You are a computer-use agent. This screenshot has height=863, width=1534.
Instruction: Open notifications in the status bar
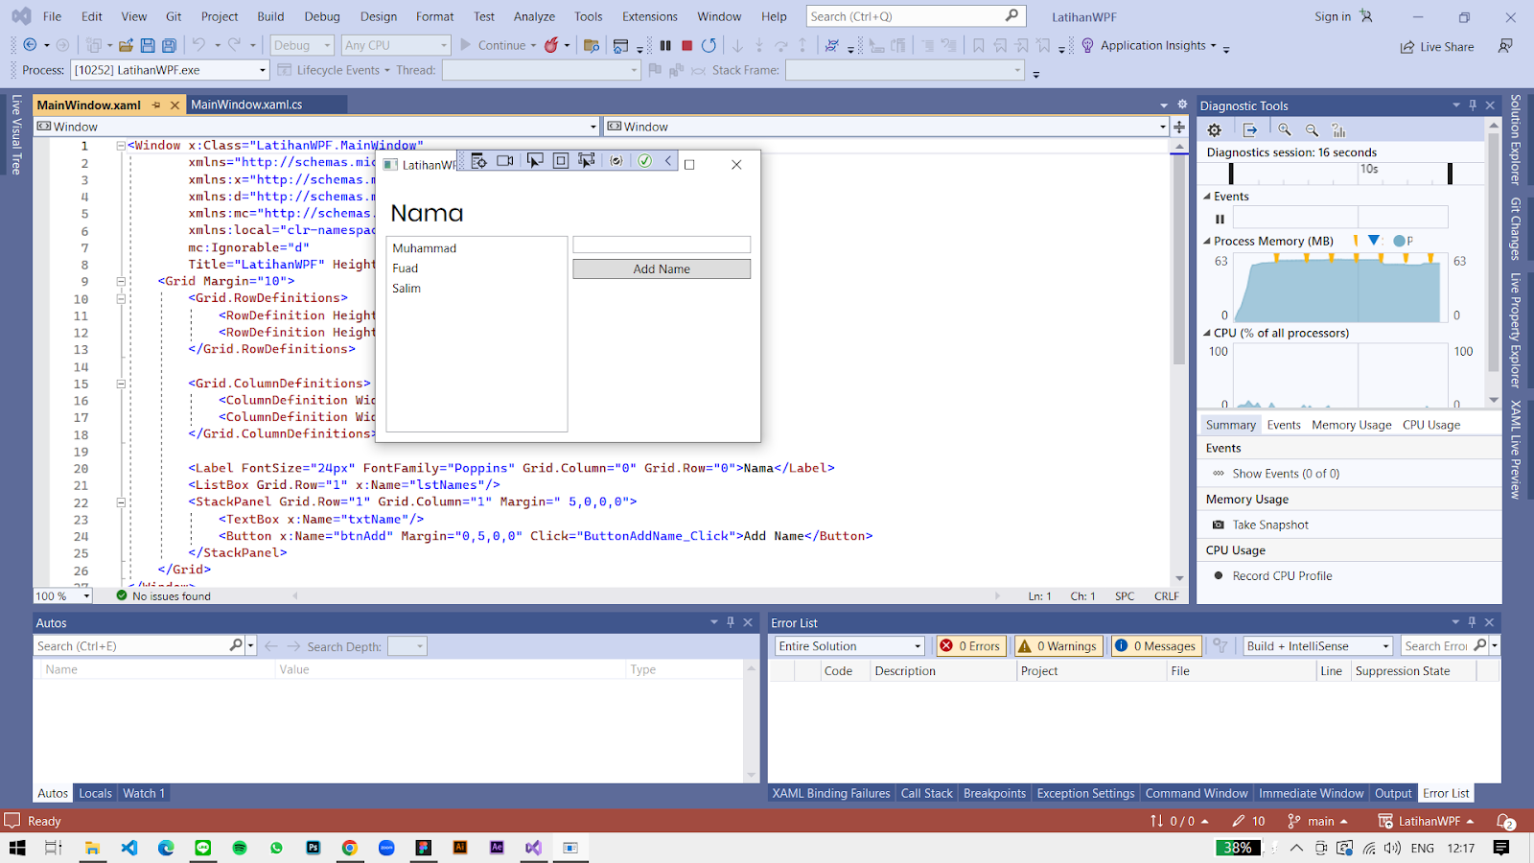[x=1506, y=822]
